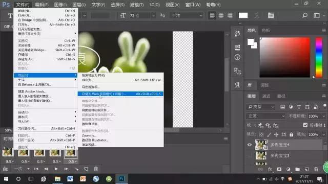
Task: Open the Info panel icon
Action: pyautogui.click(x=237, y=57)
